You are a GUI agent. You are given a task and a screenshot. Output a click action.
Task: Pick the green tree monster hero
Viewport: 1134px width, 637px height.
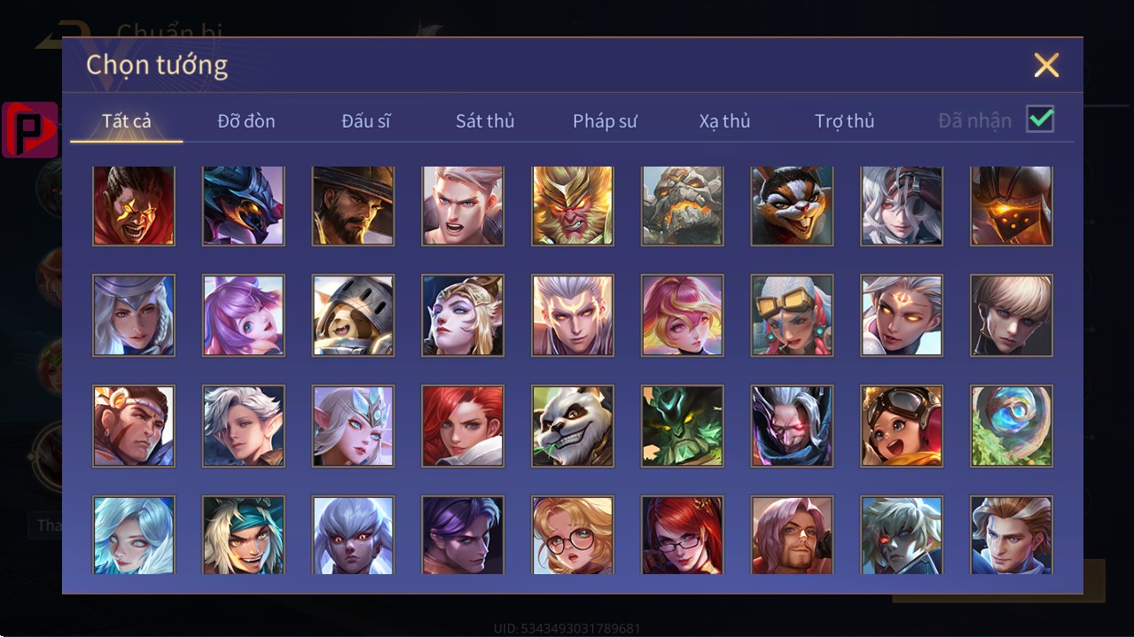(x=683, y=426)
